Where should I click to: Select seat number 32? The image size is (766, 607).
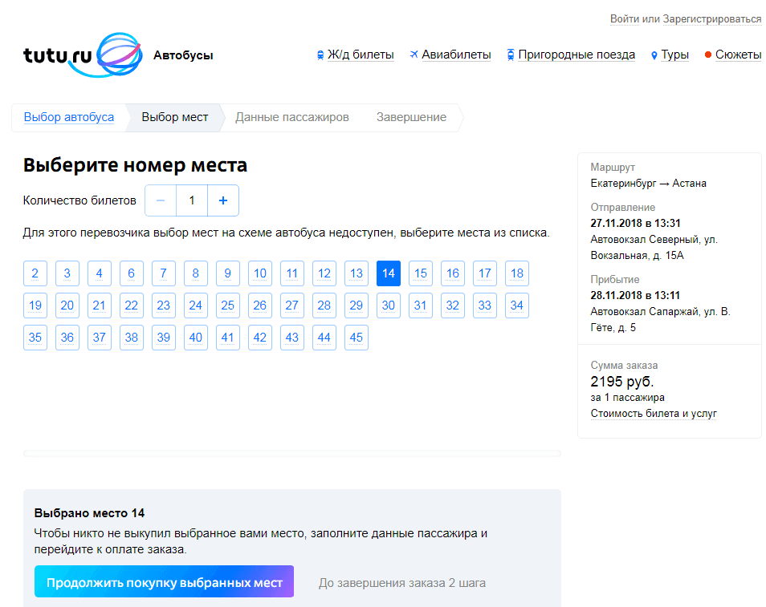click(x=453, y=306)
